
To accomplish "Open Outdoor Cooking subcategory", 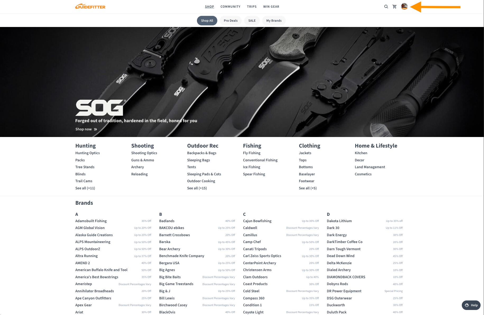I will (201, 181).
